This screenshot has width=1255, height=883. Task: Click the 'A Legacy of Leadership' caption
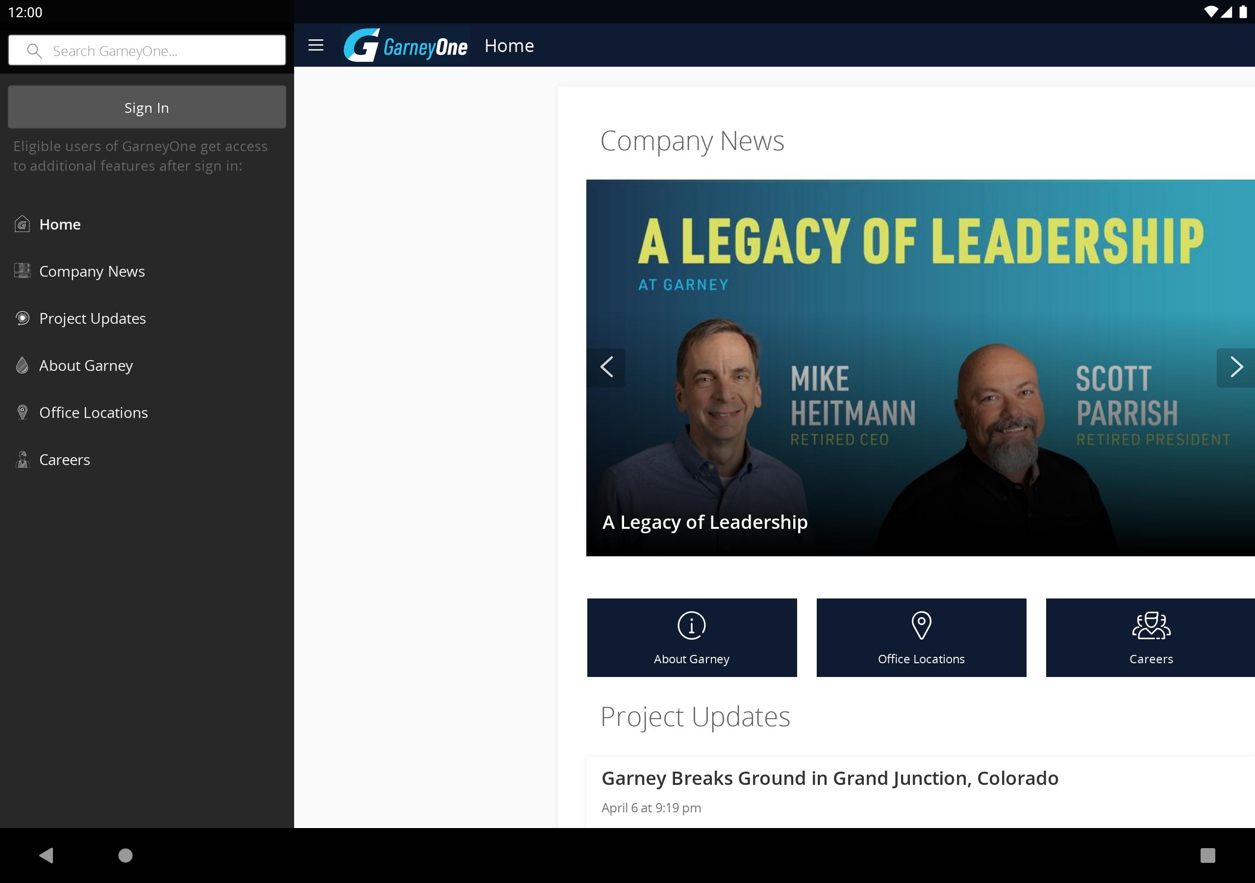coord(704,522)
